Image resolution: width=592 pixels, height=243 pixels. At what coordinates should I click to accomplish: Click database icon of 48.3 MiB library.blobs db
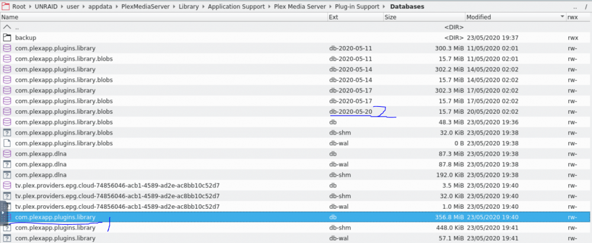(7, 122)
